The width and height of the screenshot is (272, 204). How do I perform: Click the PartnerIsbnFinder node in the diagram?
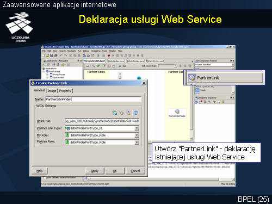[177, 113]
